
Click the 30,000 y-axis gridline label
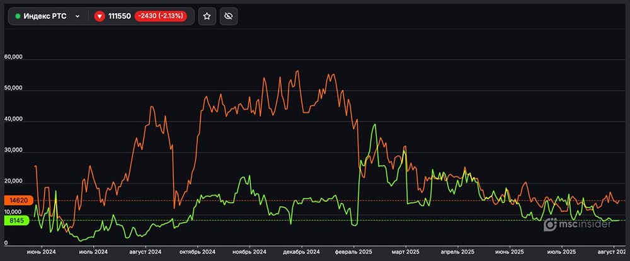click(14, 151)
